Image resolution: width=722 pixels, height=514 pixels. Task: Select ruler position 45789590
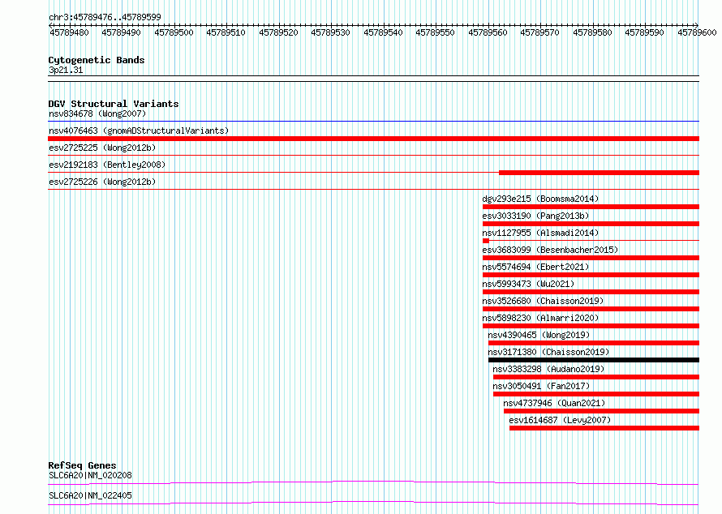coord(644,33)
